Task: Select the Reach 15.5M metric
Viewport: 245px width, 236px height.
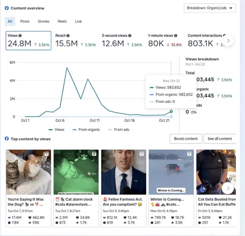Action: coord(75,41)
